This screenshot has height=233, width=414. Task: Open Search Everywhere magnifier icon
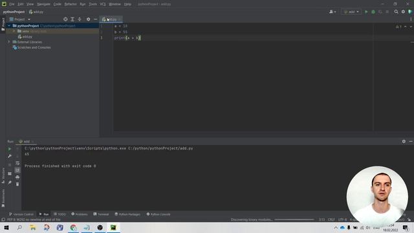point(396,12)
